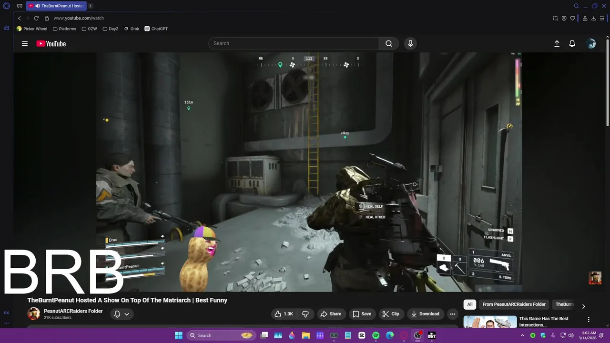This screenshot has width=610, height=343.
Task: Go forward in browser history
Action: 28,18
